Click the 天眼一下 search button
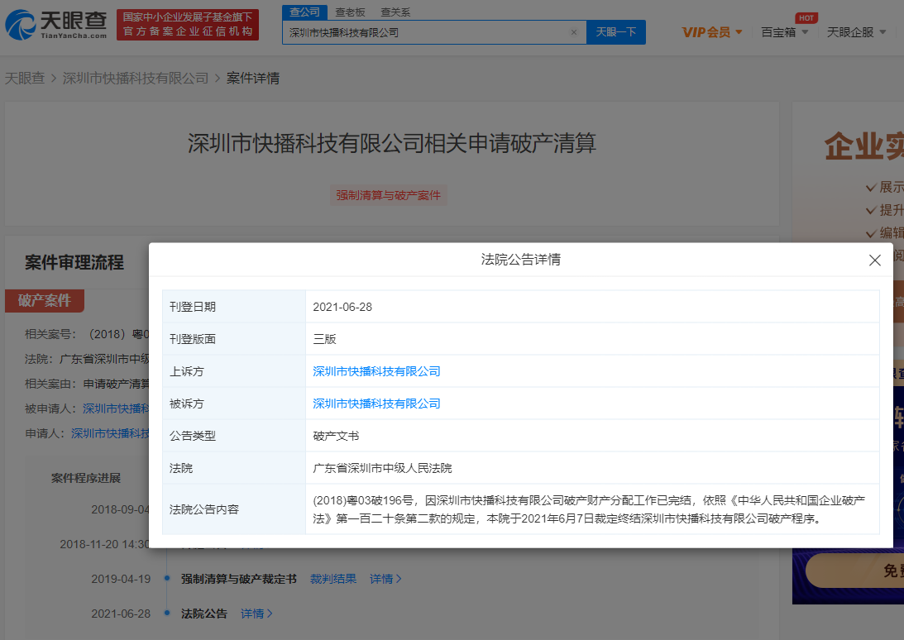 (x=616, y=33)
